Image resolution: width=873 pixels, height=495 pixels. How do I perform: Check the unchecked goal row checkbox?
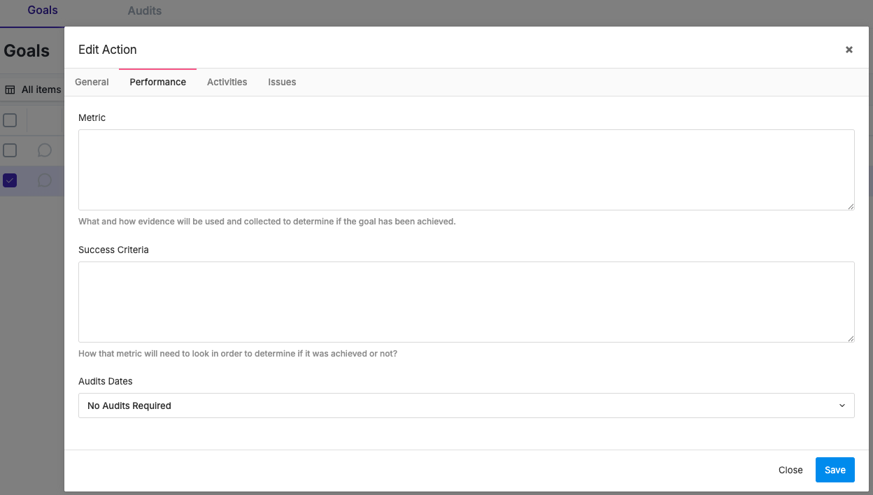point(10,150)
